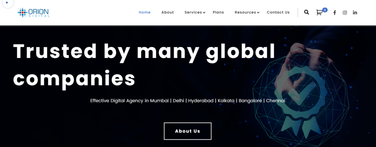Open the shopping cart icon
Viewport: 376px width, 147px height.
[x=319, y=12]
